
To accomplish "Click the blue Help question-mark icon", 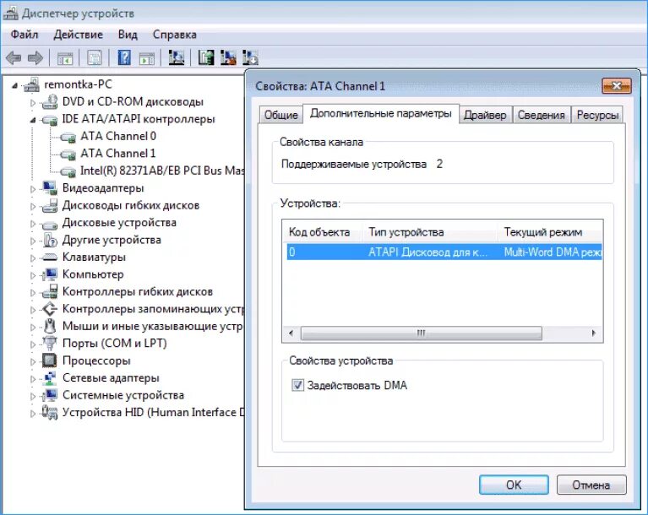I will (124, 57).
